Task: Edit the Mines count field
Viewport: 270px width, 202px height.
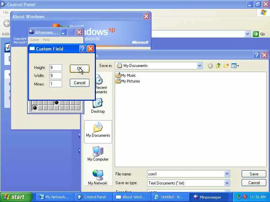Action: tap(56, 84)
